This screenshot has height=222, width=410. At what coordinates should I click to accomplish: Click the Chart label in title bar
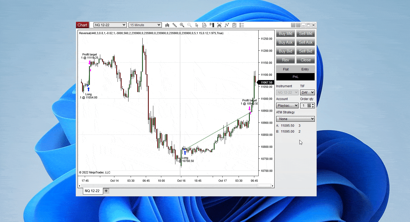click(x=82, y=25)
